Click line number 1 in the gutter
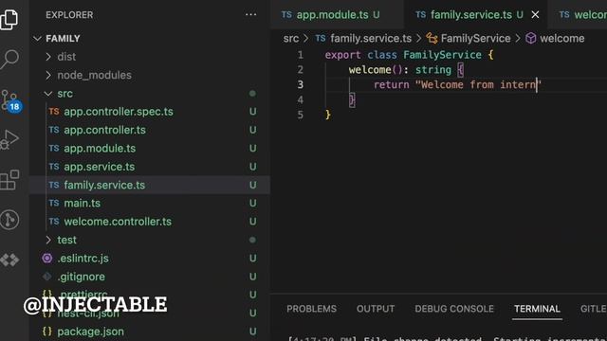Screen dimensions: 607x341 [x=301, y=55]
